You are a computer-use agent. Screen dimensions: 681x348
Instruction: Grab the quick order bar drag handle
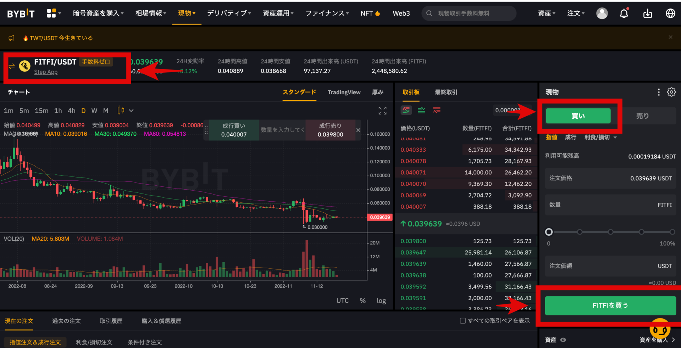tap(206, 130)
